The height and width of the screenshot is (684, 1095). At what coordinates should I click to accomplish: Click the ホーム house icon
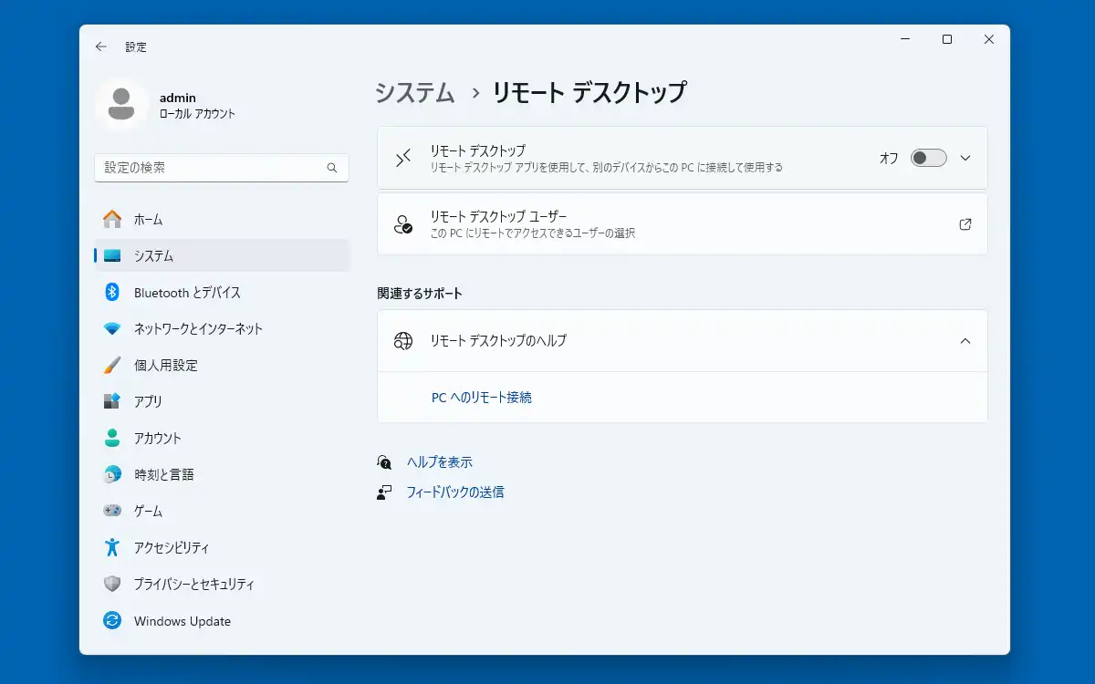point(112,219)
